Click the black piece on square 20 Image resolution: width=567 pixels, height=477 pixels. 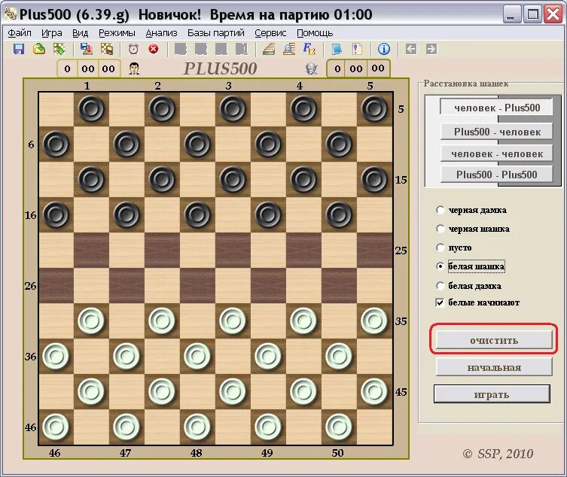pos(339,215)
